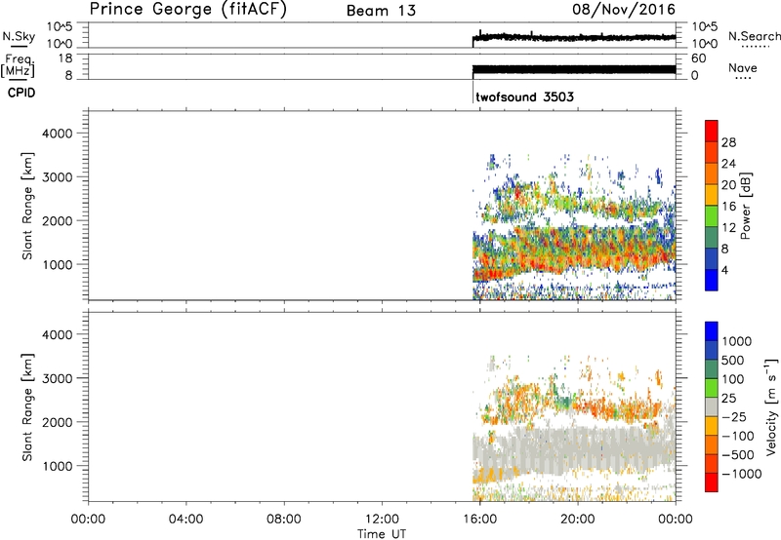Click the noise trace in the N.Sky panel
Image resolution: width=781 pixels, height=540 pixels.
pos(574,37)
